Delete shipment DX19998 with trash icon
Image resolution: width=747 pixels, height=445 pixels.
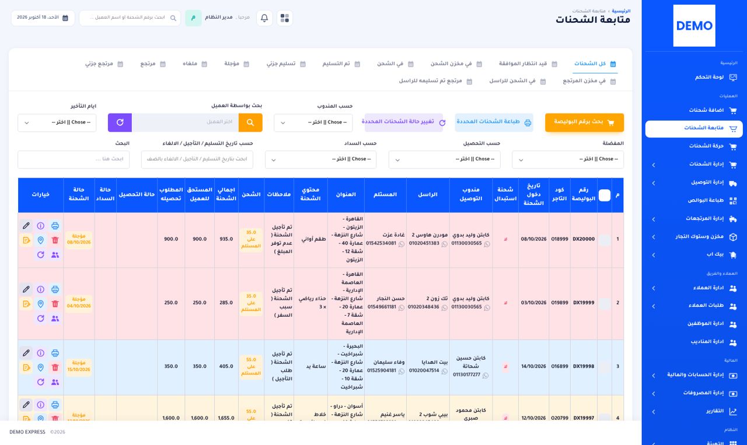coord(55,368)
